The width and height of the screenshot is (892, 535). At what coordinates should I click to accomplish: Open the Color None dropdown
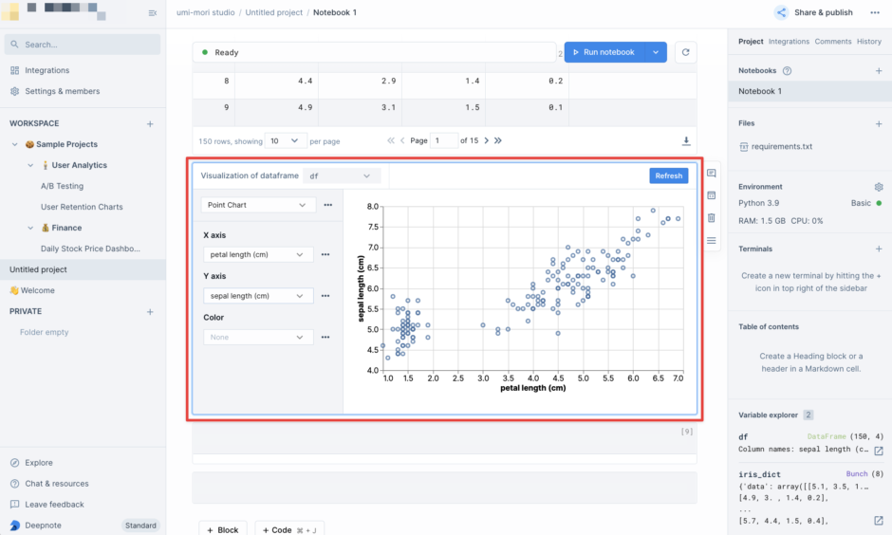[x=258, y=337]
